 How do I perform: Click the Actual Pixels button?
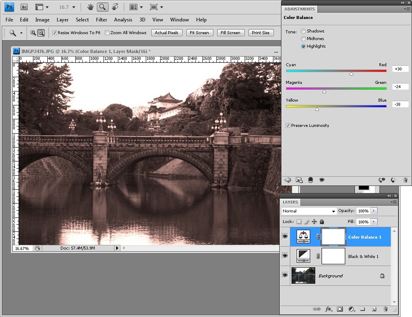click(x=166, y=33)
